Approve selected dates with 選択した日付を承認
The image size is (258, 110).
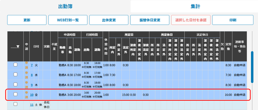tap(190, 20)
